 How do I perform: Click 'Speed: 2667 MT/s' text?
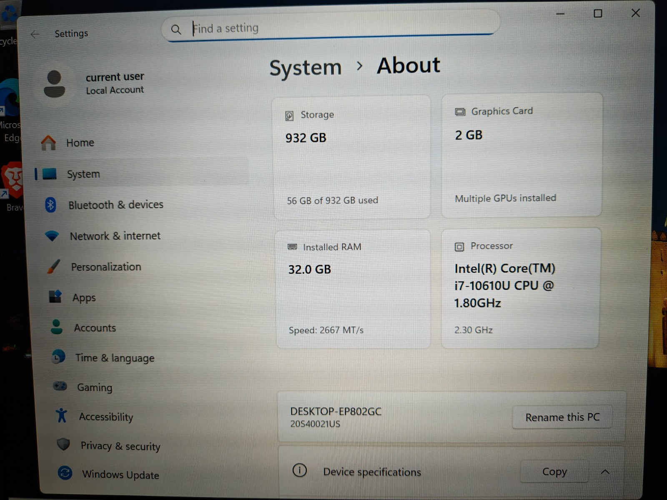point(326,330)
